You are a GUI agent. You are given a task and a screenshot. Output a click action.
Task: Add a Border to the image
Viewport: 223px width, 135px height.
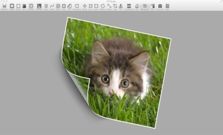pyautogui.click(x=18, y=7)
